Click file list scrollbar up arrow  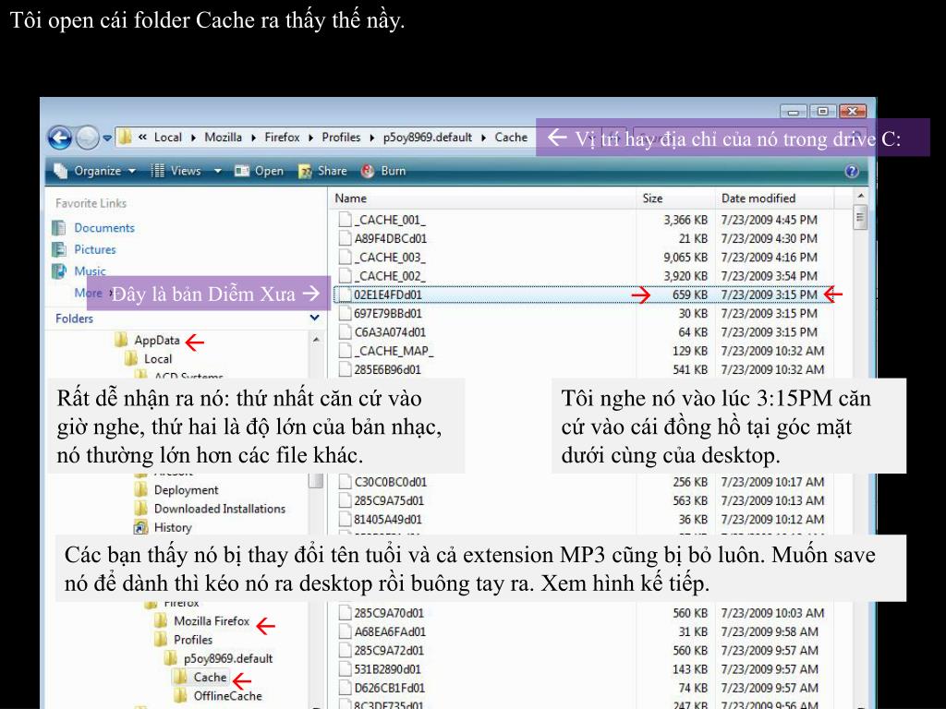click(x=860, y=197)
